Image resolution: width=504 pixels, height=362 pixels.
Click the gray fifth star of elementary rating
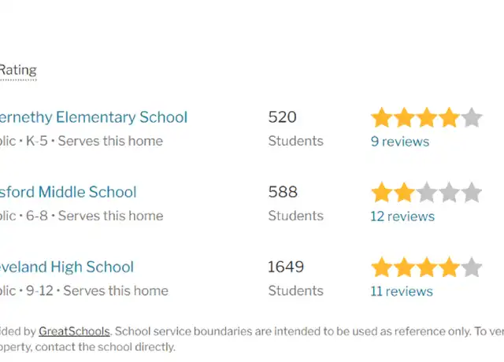(x=472, y=117)
